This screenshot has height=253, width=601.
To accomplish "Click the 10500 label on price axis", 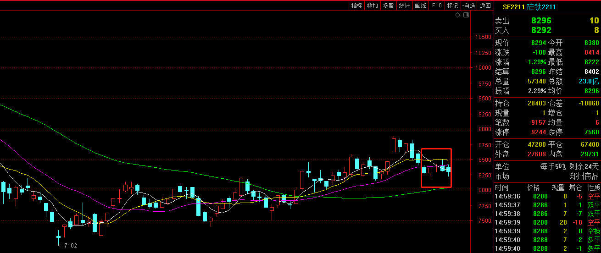I will click(483, 38).
